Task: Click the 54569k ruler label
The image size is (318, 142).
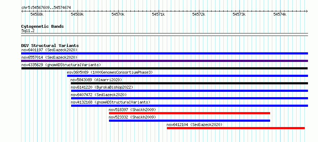Action: click(x=77, y=14)
